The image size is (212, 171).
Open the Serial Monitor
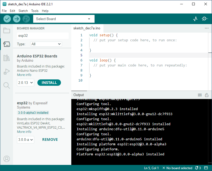pos(205,19)
